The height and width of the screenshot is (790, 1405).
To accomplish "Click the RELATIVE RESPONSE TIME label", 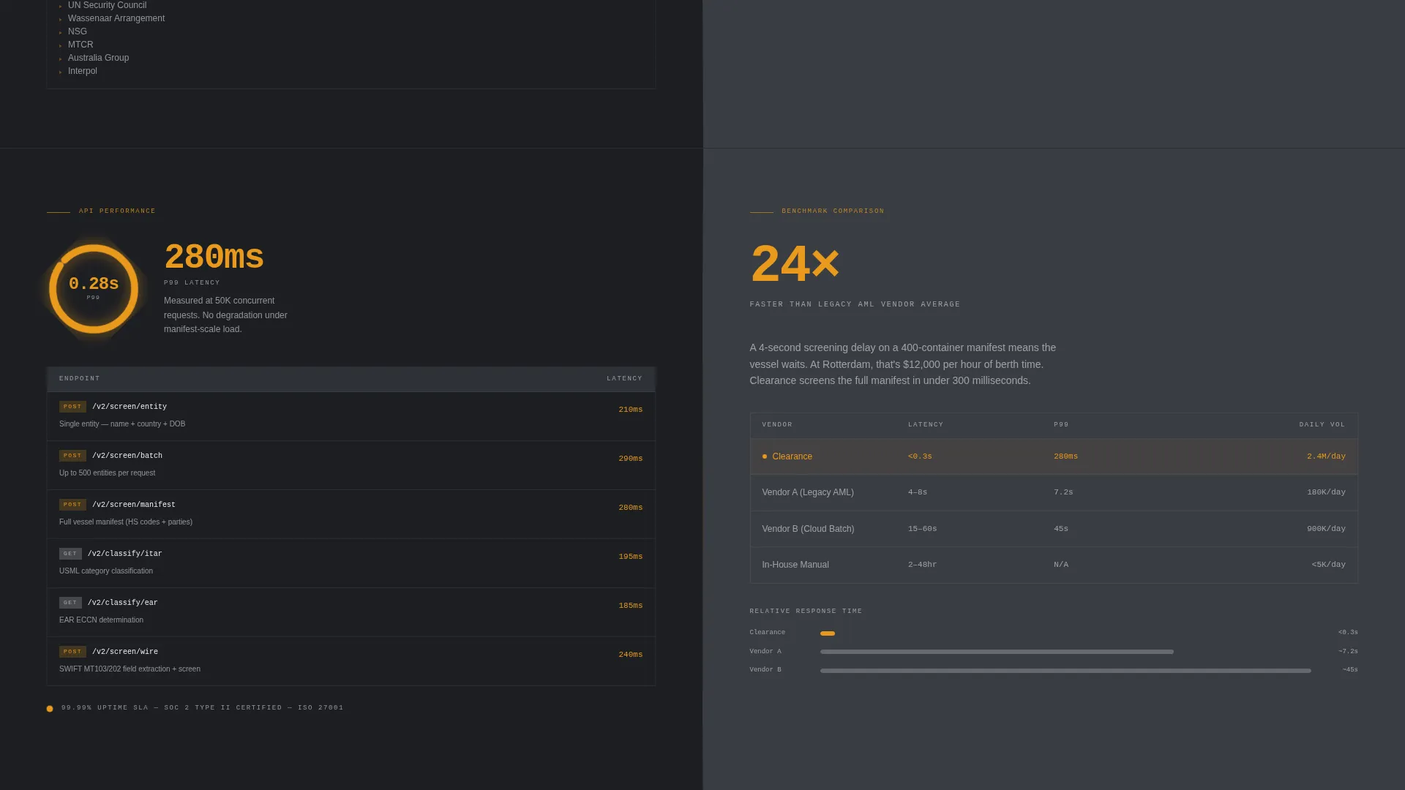I will (x=806, y=612).
